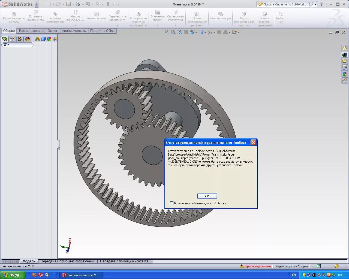Select 'Передача с помощью сопряжений' motion tab

click(68, 261)
